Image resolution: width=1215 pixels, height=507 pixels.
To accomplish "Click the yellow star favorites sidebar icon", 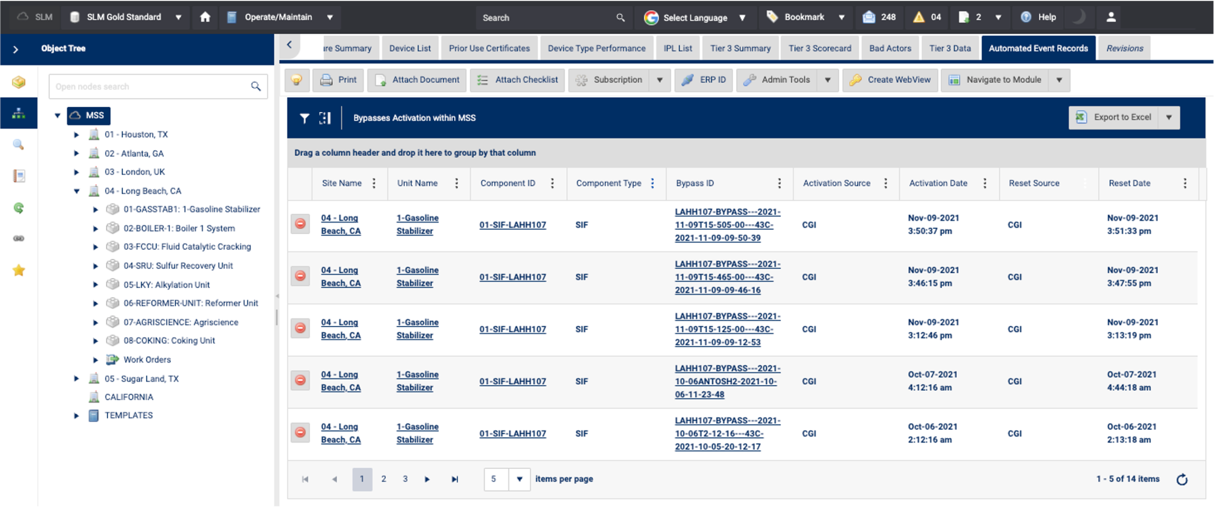I will tap(19, 270).
